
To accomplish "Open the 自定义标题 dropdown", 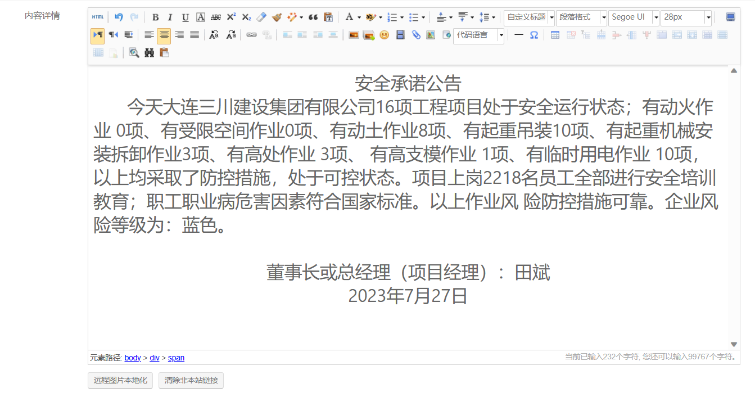I will click(529, 17).
